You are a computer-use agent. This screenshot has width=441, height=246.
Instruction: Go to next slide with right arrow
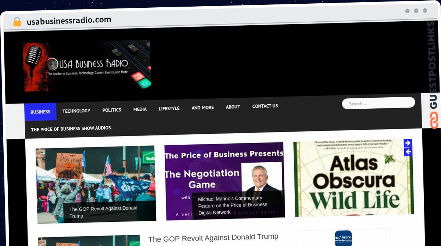[x=408, y=143]
